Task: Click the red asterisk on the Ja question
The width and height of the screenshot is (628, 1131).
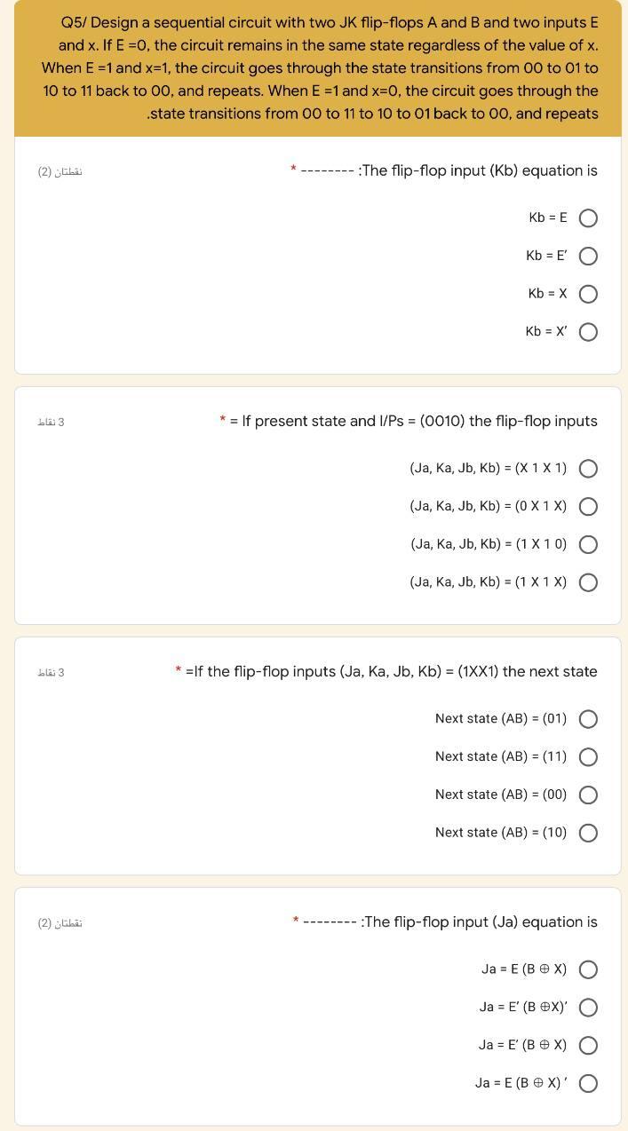Action: [x=295, y=921]
